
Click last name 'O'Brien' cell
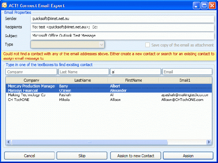tap(65, 91)
